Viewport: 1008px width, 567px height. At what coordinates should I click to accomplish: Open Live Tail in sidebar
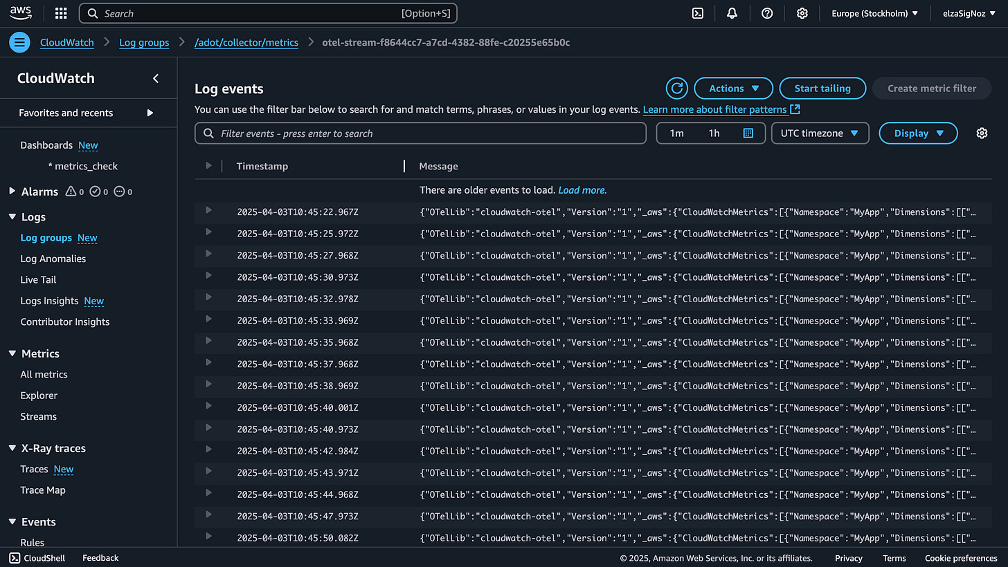pyautogui.click(x=38, y=279)
